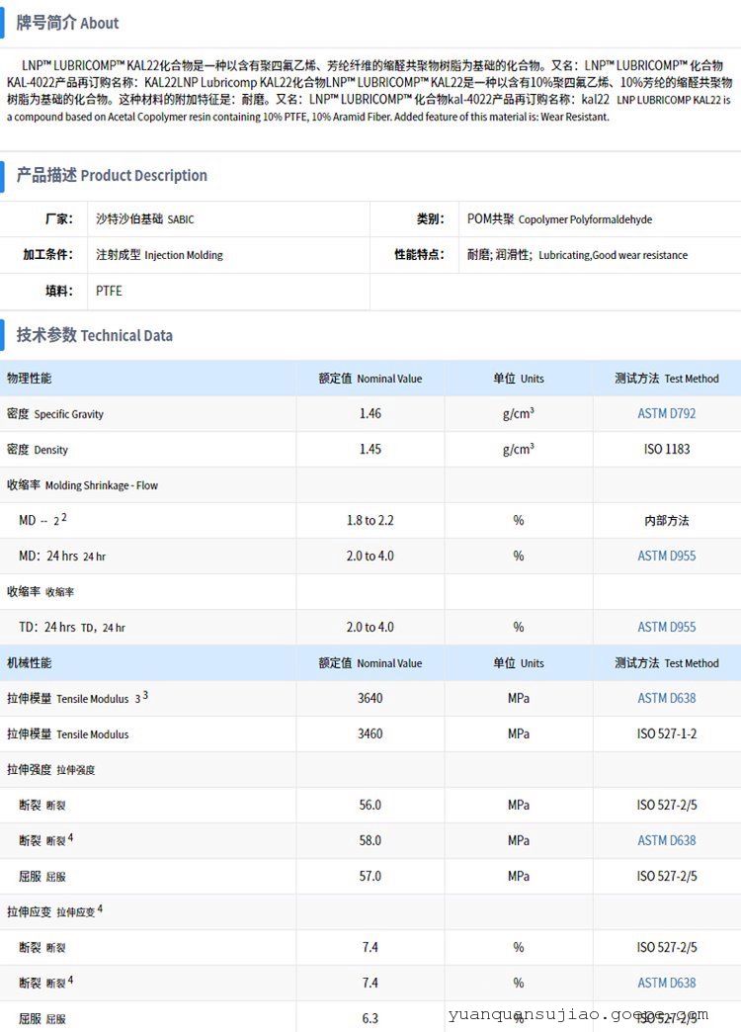741x1032 pixels.
Task: Click the POM共聚 Copolymer Polyformaldehyde category value
Action: point(559,218)
